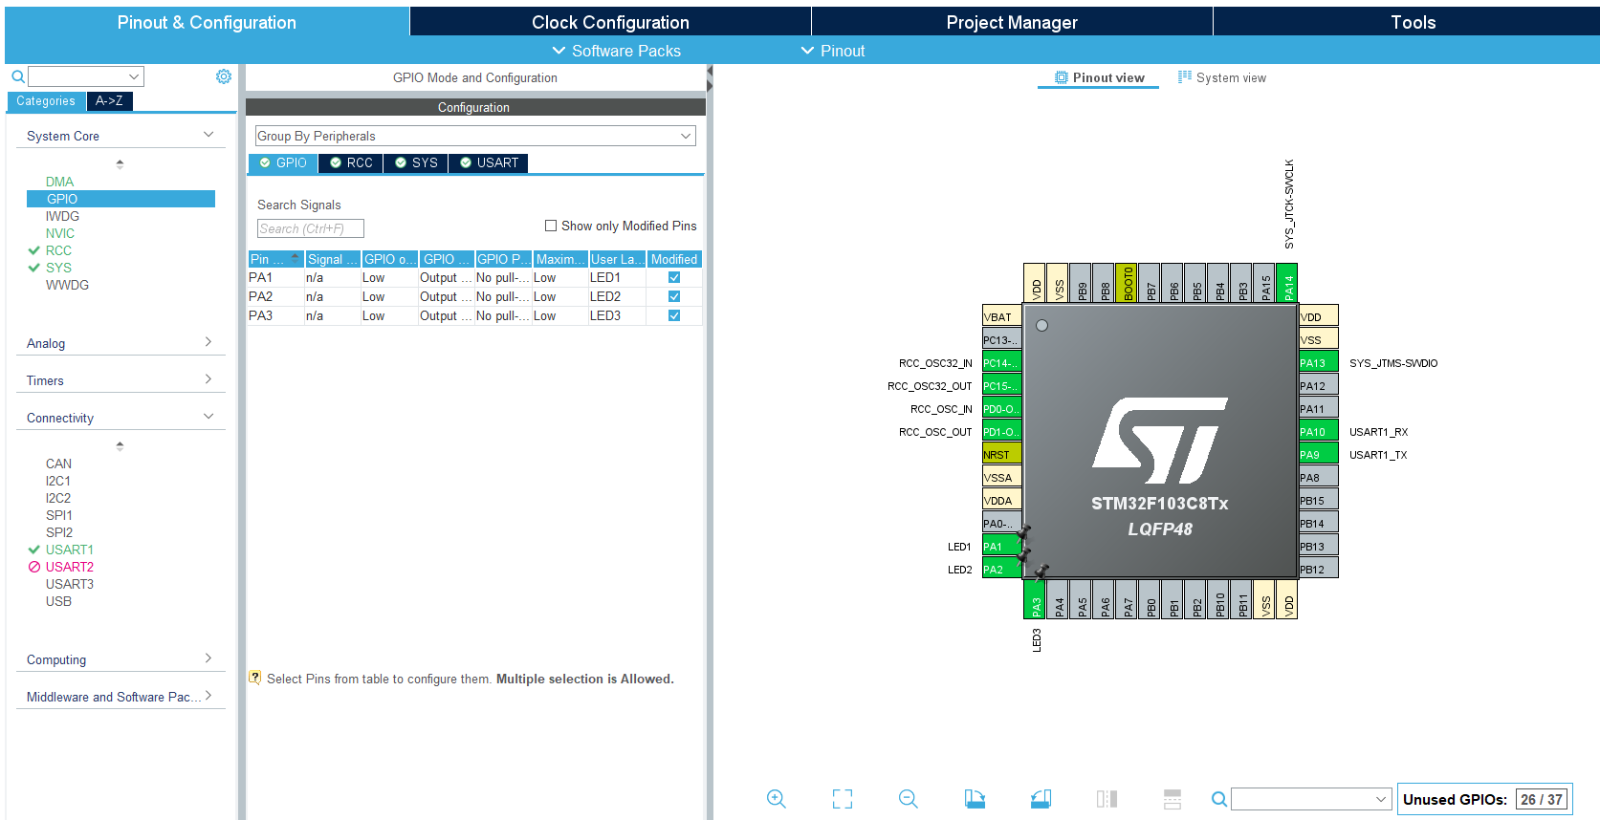Screen dimensions: 1600x820
Task: Switch to System view
Action: coord(1221,77)
